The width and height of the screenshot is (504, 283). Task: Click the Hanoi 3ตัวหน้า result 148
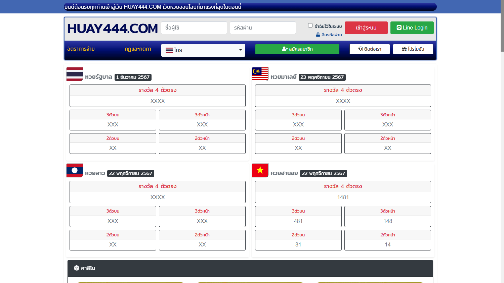coord(388,221)
